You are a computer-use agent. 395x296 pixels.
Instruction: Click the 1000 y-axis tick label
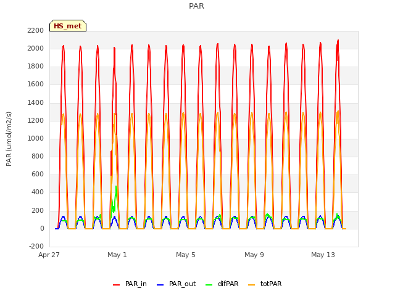(x=36, y=138)
